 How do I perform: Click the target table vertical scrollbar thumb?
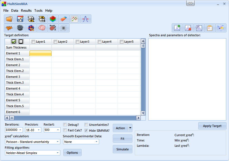tap(143, 46)
